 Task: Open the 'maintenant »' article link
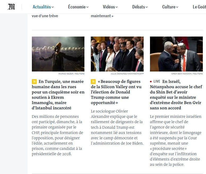(x=102, y=16)
